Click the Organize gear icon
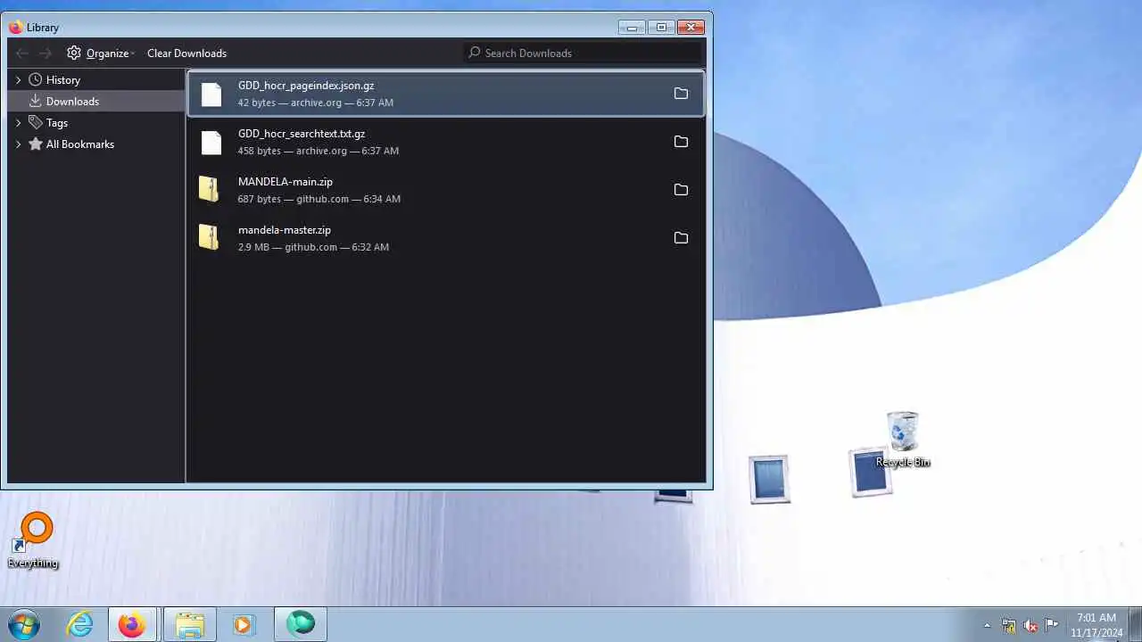Screen dimensions: 1142x642 (x=74, y=53)
